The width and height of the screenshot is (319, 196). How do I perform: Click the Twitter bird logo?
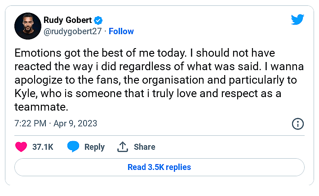pos(297,20)
